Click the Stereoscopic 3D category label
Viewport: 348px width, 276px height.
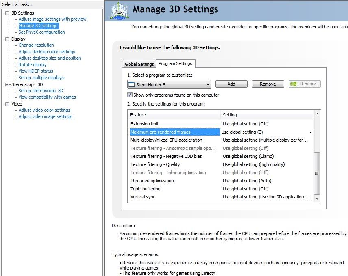pyautogui.click(x=27, y=84)
